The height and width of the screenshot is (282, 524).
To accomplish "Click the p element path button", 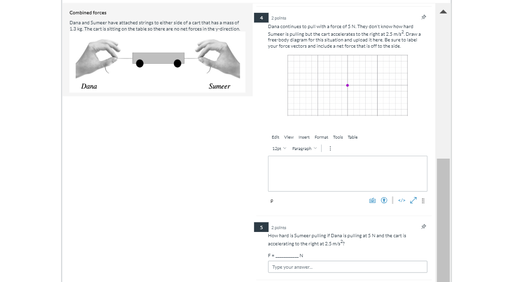I will point(271,201).
